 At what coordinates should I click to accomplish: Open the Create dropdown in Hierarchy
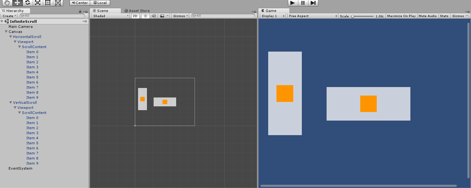[x=9, y=16]
